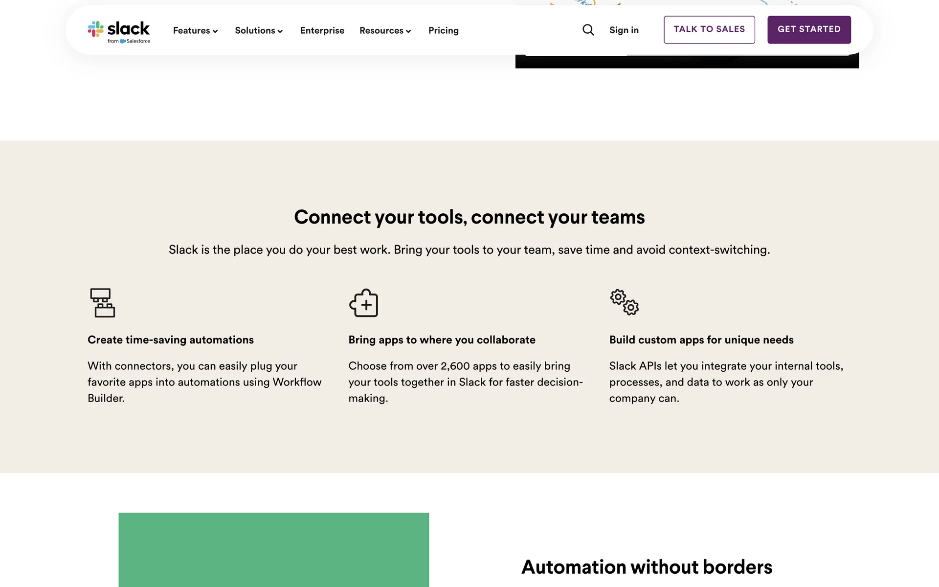Click the double gears custom apps icon
The height and width of the screenshot is (587, 939).
pyautogui.click(x=624, y=302)
